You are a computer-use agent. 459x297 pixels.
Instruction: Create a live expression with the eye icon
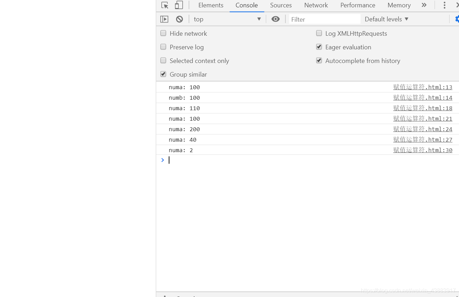tap(276, 19)
